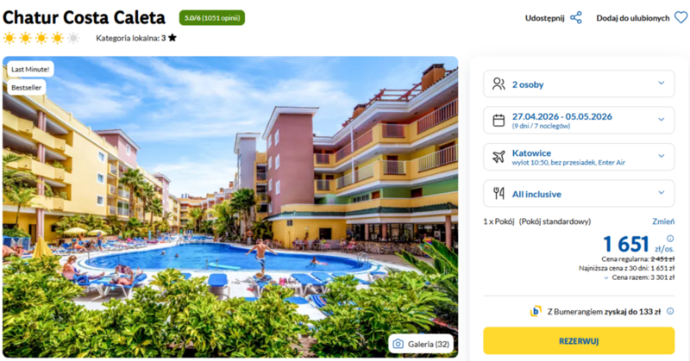Click the cutlery icon in All inclusive field
The width and height of the screenshot is (690, 361).
pos(499,193)
